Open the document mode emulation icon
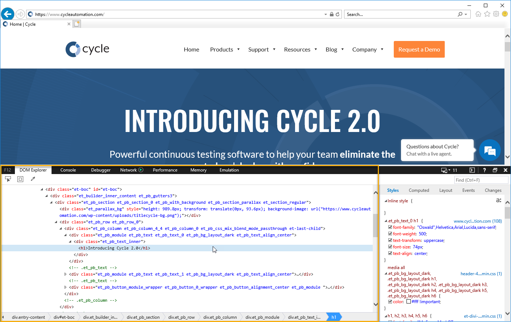Viewport: 511px width, 322px height. coord(444,170)
